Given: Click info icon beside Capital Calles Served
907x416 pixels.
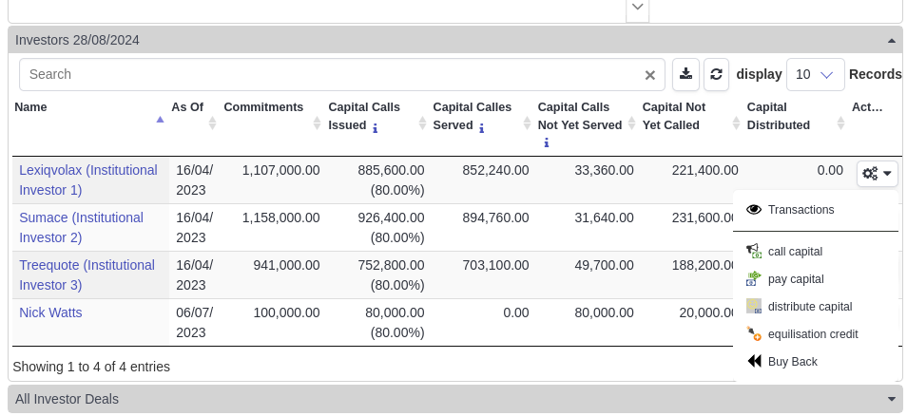Looking at the screenshot, I should (482, 127).
